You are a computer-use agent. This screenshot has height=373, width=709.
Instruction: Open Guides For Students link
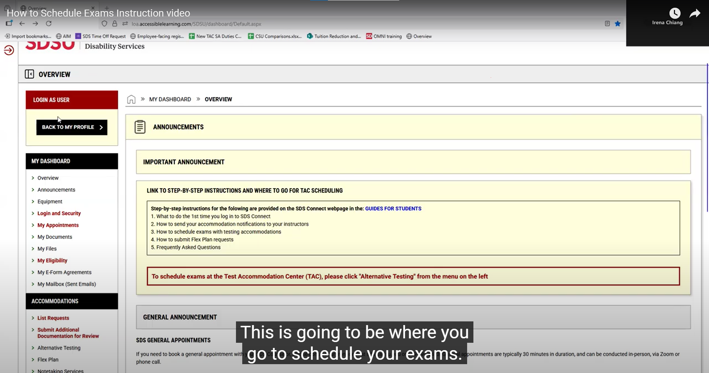(393, 209)
